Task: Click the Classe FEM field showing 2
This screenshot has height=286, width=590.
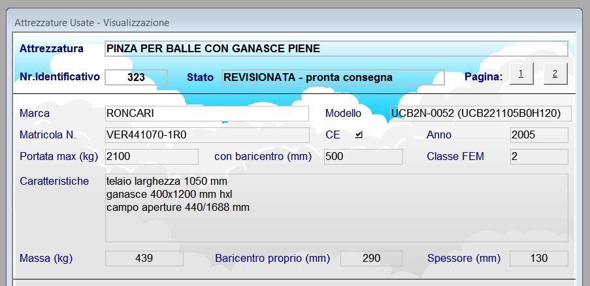Action: (539, 156)
